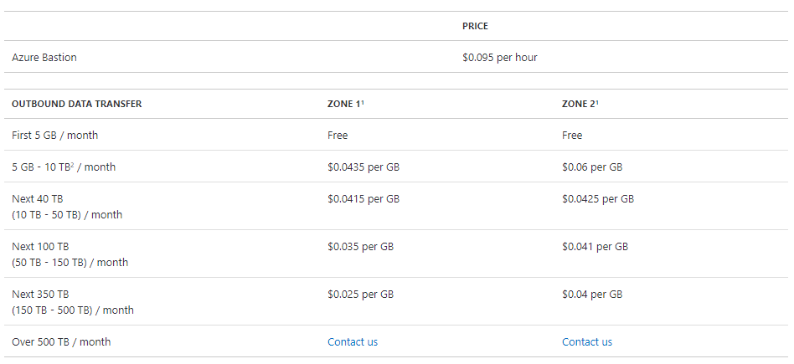
Task: Click the Next 100 TB row label
Action: click(40, 247)
